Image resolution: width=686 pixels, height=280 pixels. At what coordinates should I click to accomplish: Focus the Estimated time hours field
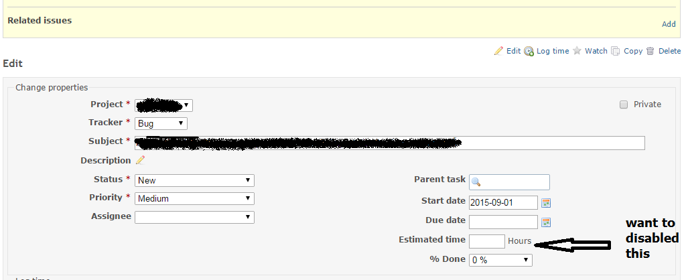(x=487, y=241)
